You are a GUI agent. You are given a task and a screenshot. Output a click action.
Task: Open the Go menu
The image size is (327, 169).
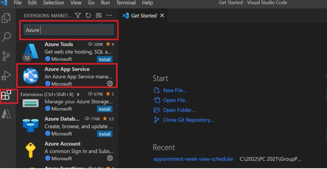(91, 3)
